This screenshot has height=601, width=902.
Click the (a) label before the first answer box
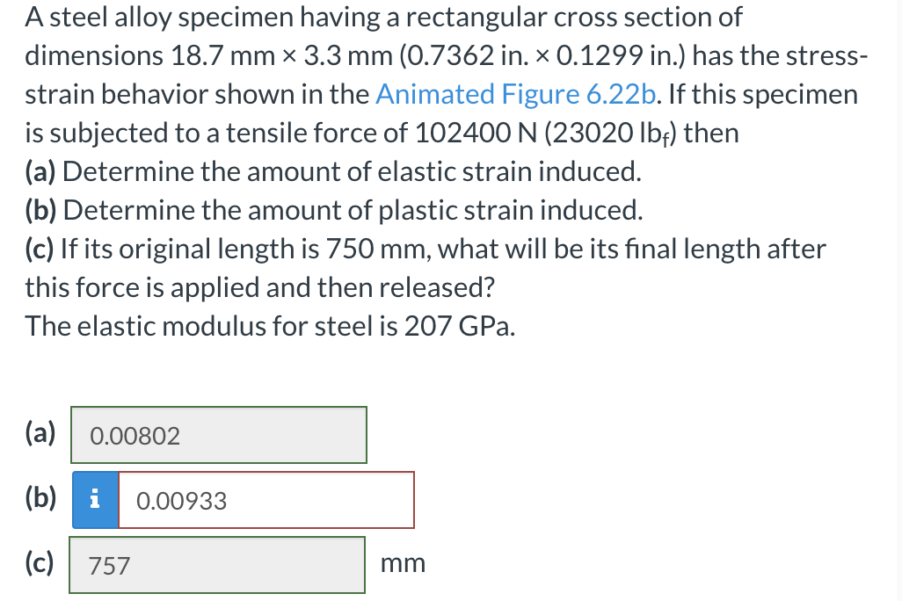coord(39,432)
